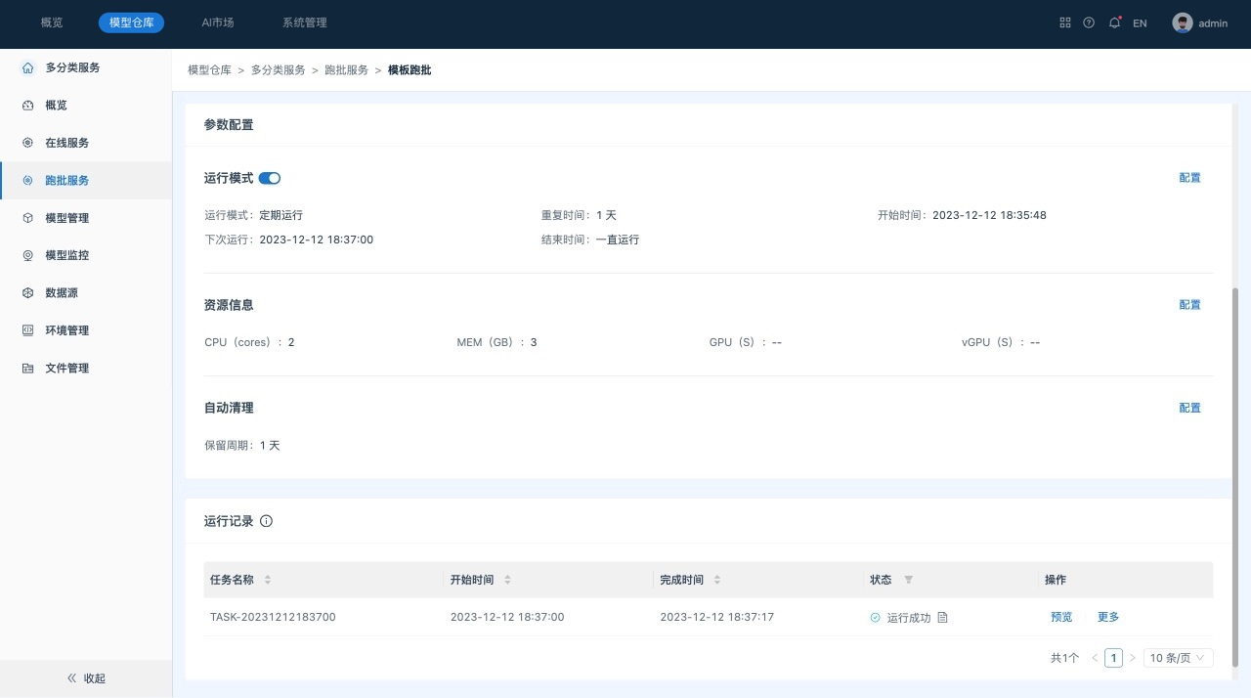The image size is (1251, 698).
Task: Open the 10 条/页 page size dropdown
Action: coord(1178,658)
